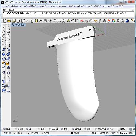Select the Zoom window magnifier icon

[x=59, y=21]
